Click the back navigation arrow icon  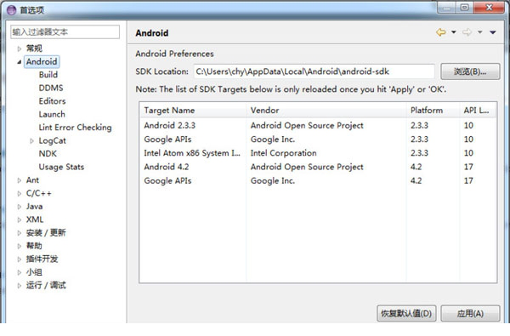pos(440,32)
